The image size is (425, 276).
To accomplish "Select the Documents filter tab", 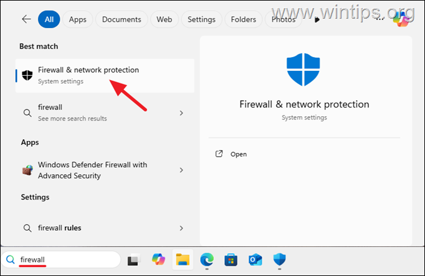I will coord(122,19).
